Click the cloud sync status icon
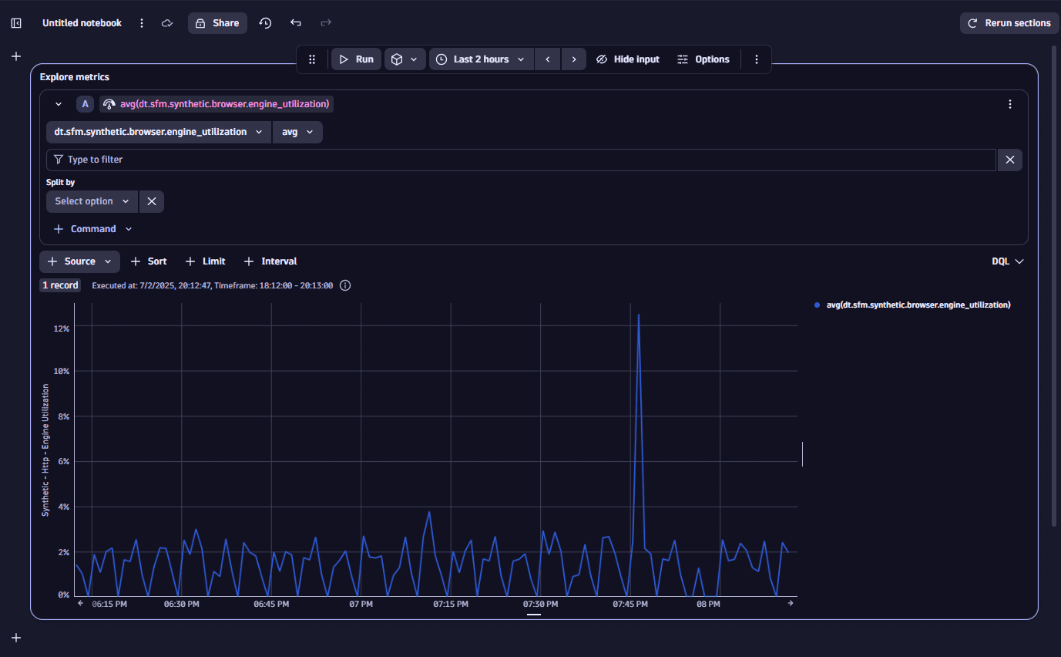1061x657 pixels. 167,23
